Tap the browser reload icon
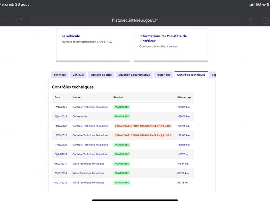This screenshot has width=270, height=203. tap(20, 21)
